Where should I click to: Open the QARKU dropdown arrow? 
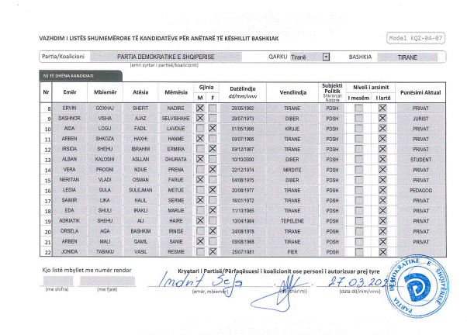pos(326,57)
